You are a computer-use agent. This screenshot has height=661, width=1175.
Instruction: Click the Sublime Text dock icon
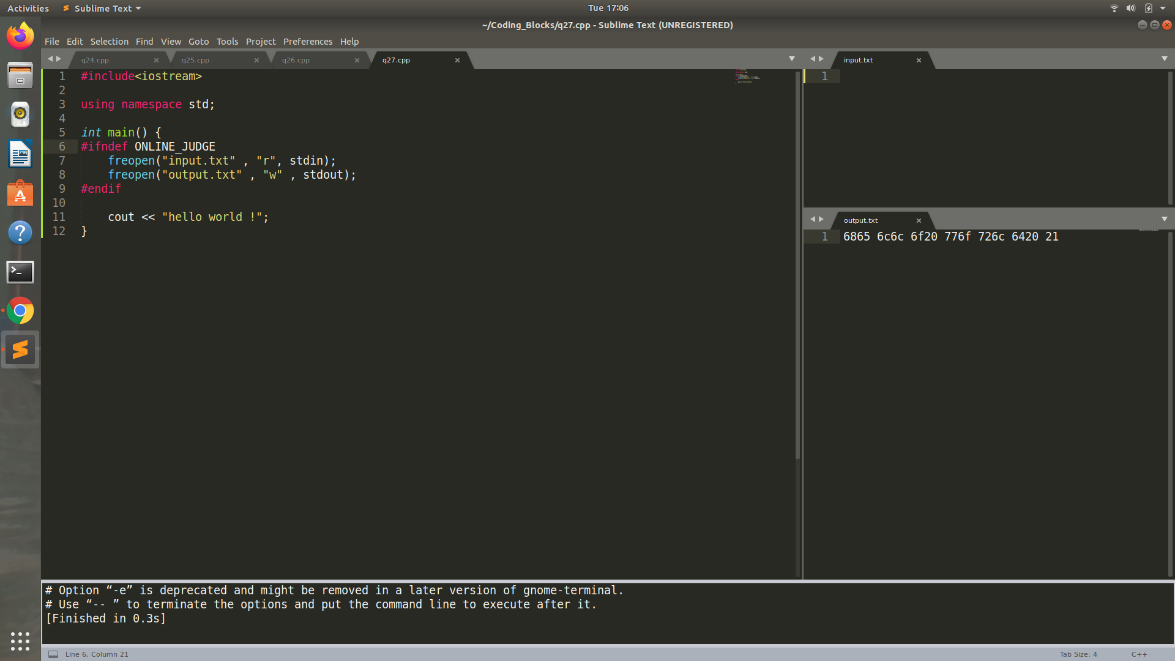point(20,349)
